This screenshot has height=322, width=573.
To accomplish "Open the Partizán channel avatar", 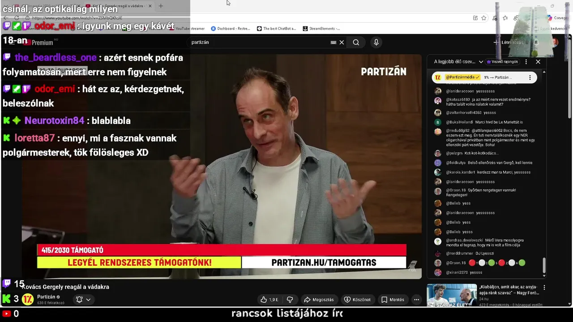I will coord(28,300).
